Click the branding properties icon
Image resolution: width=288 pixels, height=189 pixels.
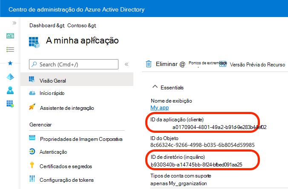pyautogui.click(x=32, y=137)
